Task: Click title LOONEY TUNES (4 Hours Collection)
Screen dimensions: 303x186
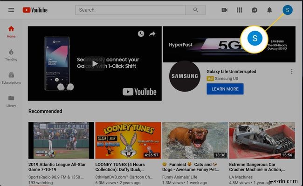Action: coord(120,167)
